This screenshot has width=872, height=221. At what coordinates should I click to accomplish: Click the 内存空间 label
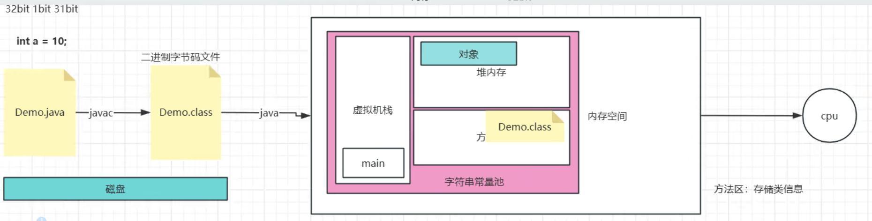tap(607, 116)
